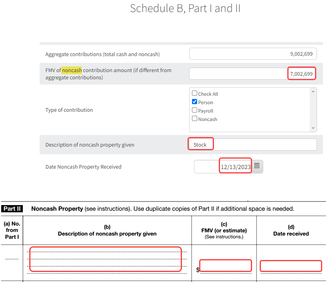The height and width of the screenshot is (282, 329).
Task: Click the contribution type list scrollbar track
Action: point(313,110)
